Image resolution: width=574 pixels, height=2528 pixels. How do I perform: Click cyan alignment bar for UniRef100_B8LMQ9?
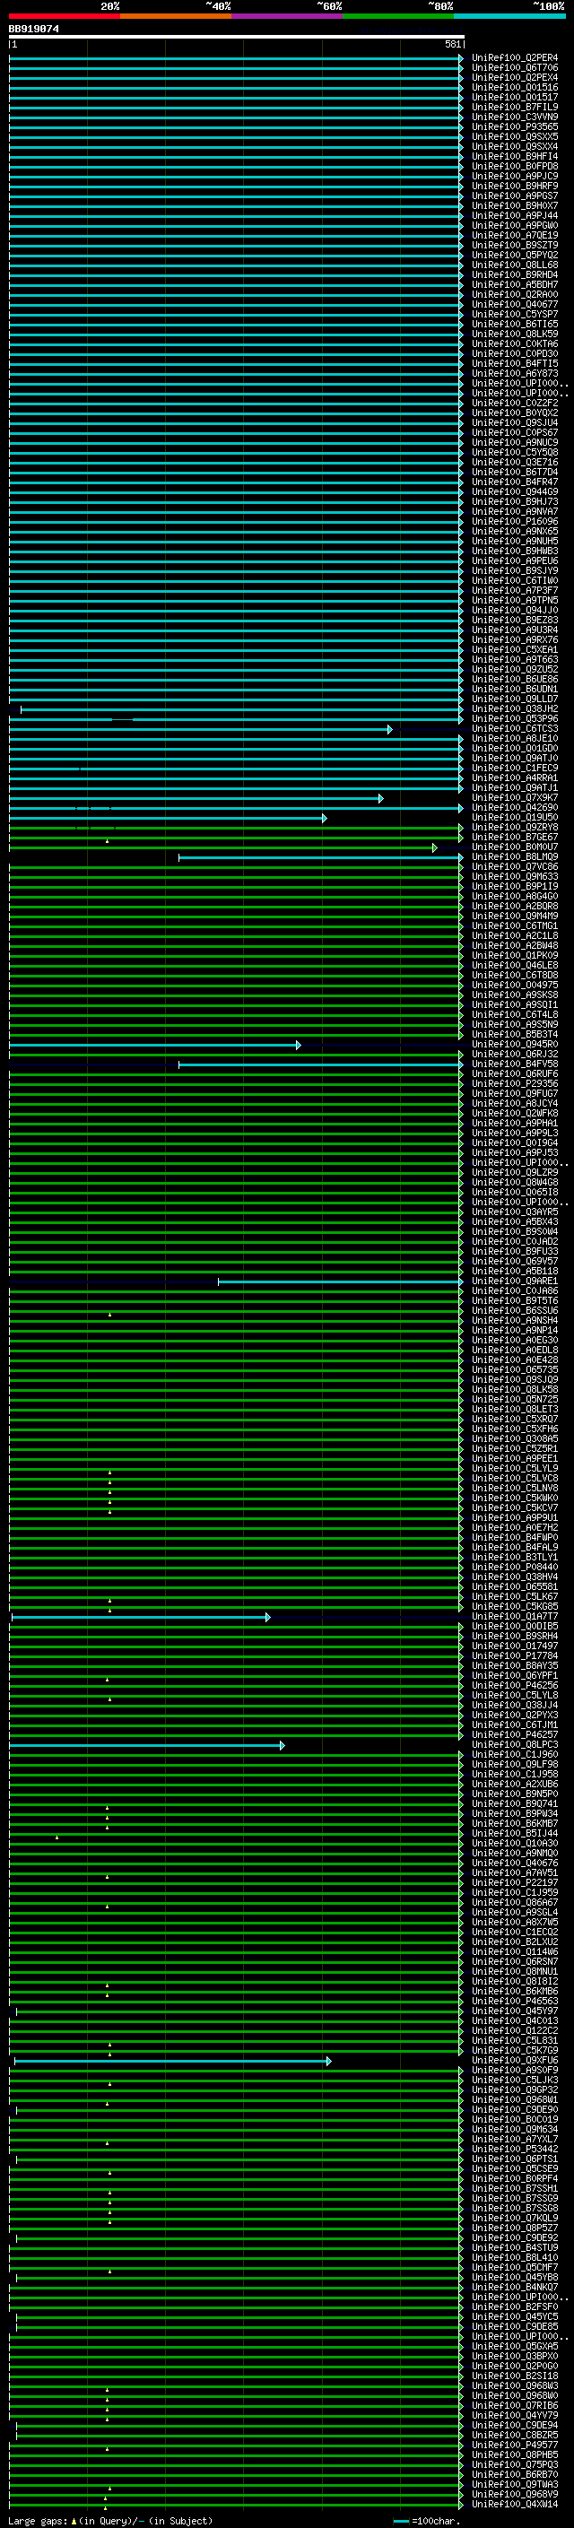[x=321, y=857]
